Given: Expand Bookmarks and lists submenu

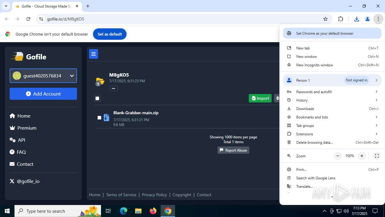Looking at the screenshot, I should tap(332, 117).
